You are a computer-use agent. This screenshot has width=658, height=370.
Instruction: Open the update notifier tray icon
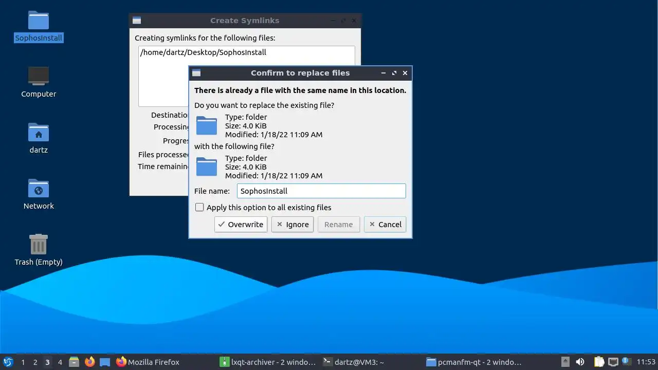tap(626, 361)
